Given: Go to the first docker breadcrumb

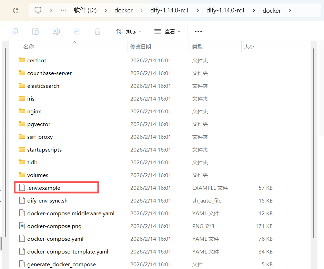Looking at the screenshot, I should pos(123,10).
